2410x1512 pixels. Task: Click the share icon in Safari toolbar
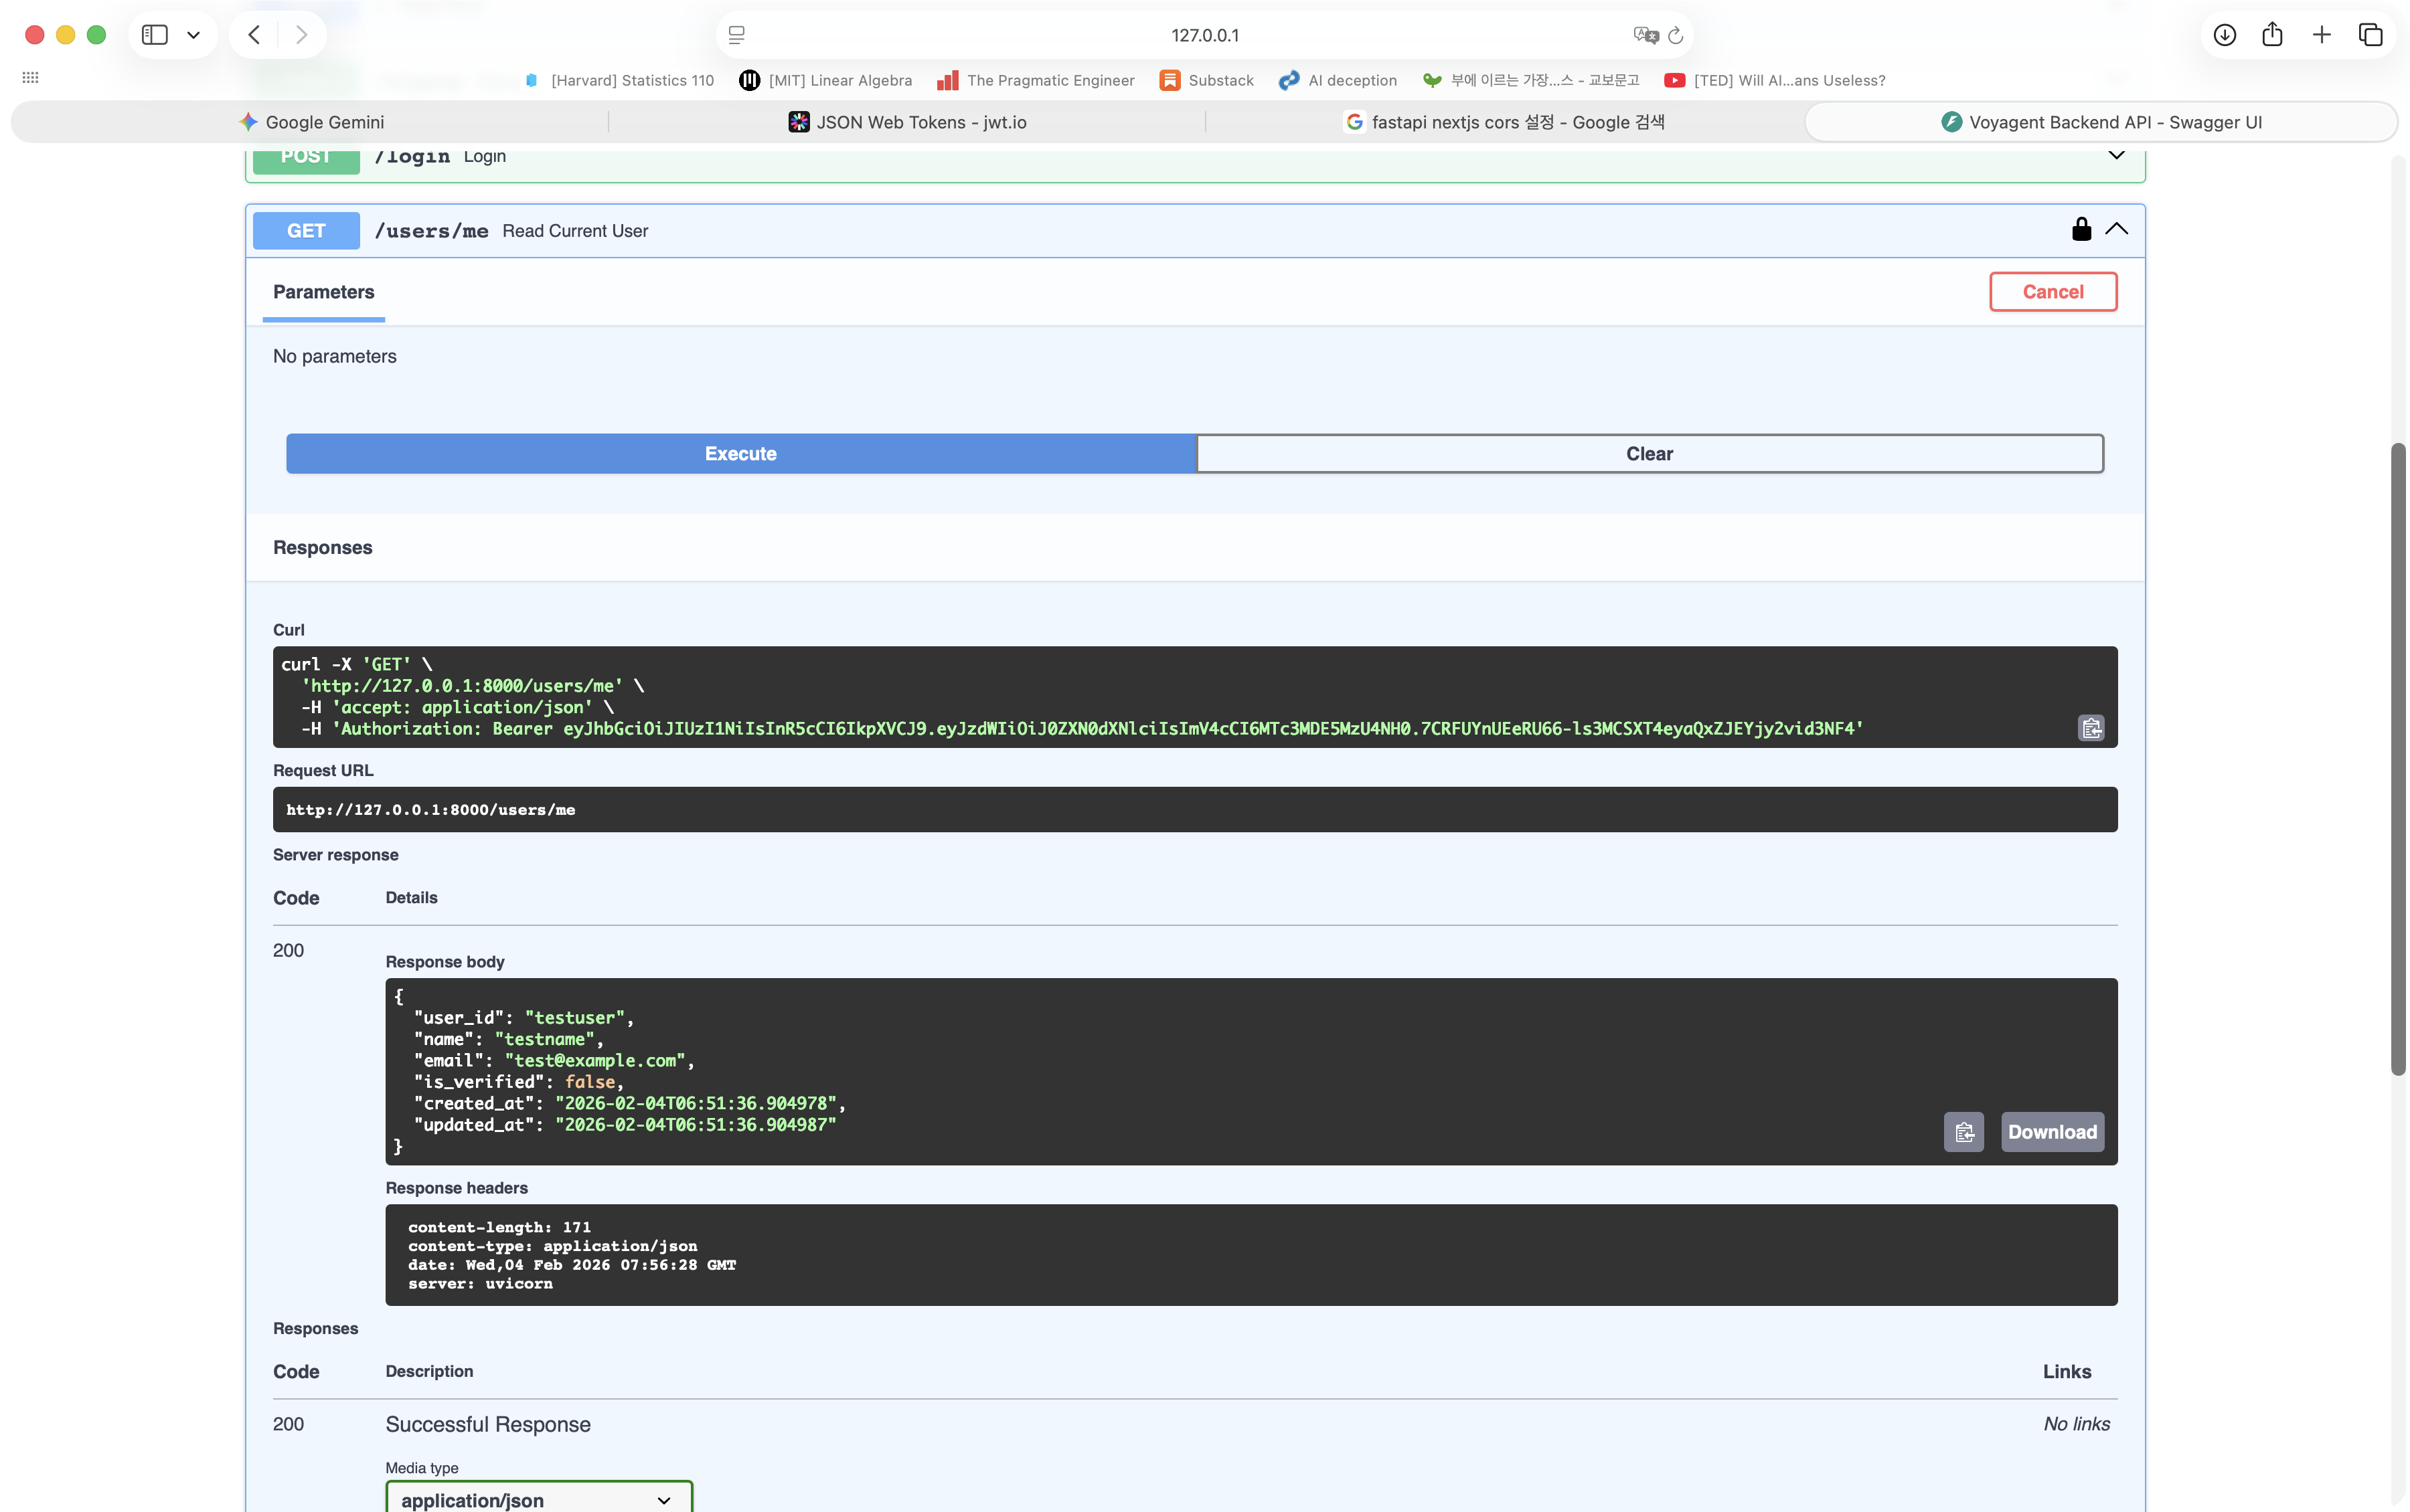(x=2272, y=35)
